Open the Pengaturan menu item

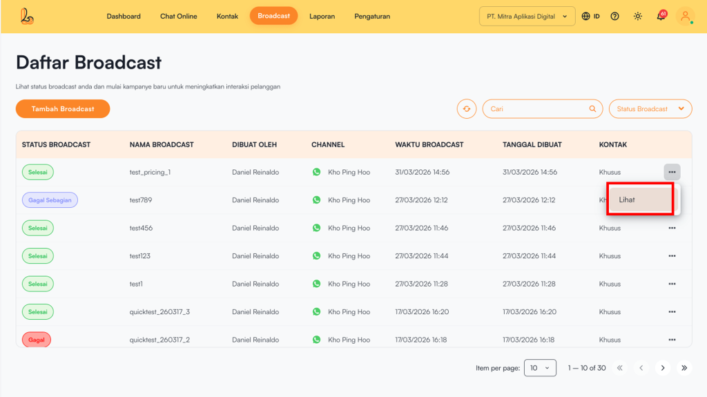tap(372, 17)
